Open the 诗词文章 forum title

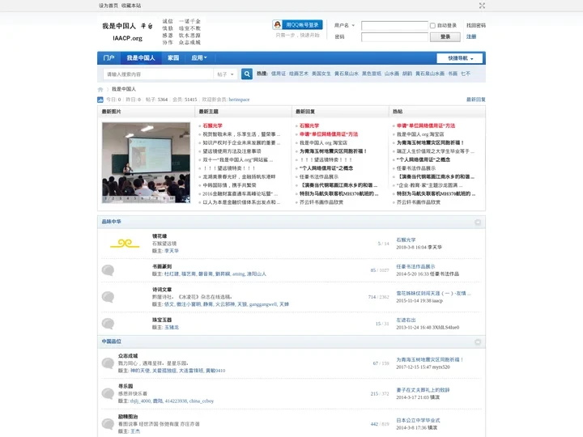(162, 290)
